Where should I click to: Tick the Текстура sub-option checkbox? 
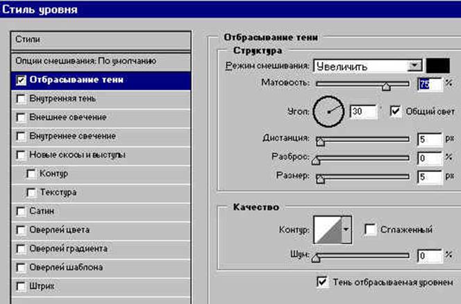tap(31, 192)
